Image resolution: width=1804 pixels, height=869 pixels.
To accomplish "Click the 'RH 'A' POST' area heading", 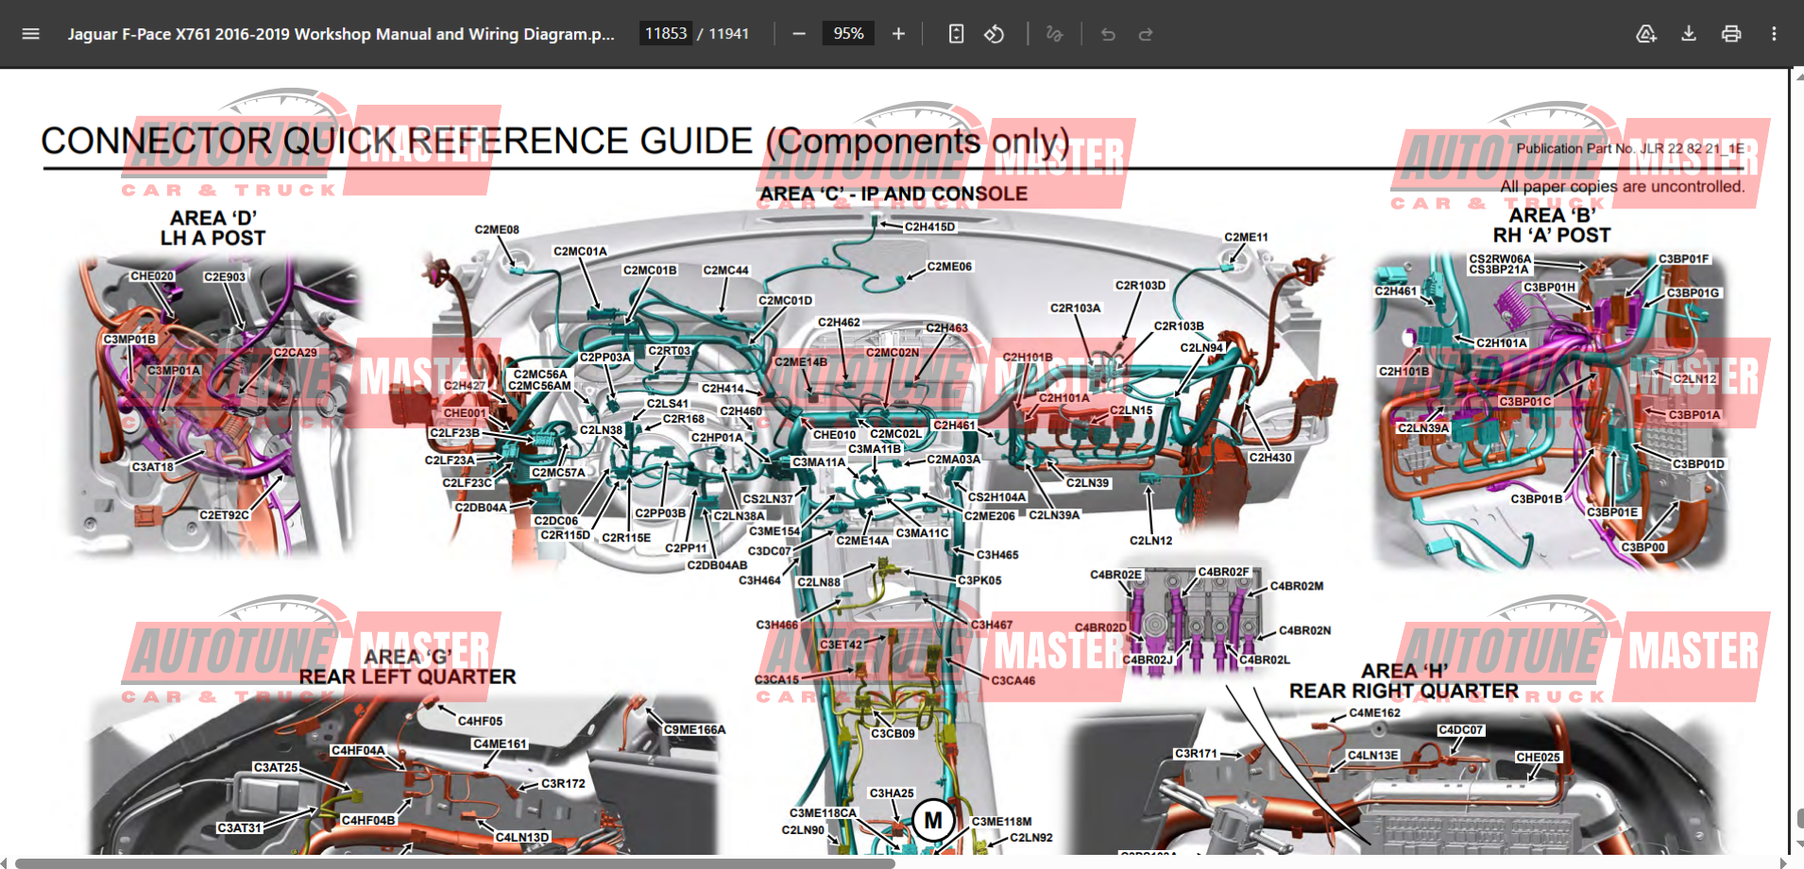I will [x=1552, y=235].
